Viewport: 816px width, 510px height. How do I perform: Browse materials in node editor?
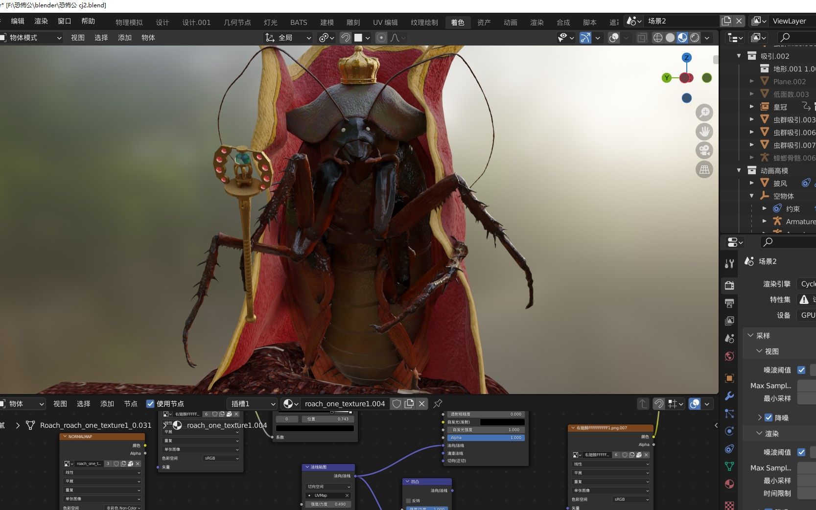290,403
